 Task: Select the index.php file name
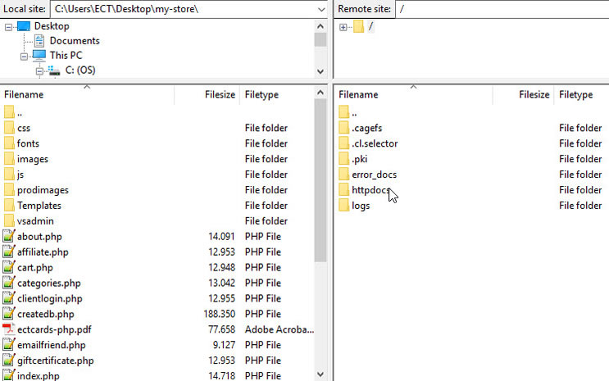pos(38,376)
